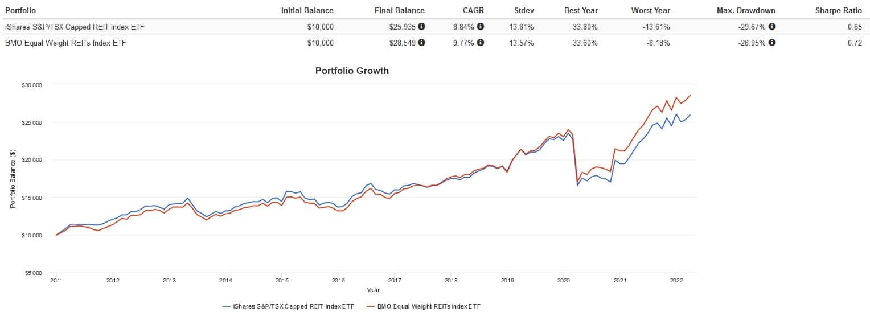Click the Stdev column header
870x316 pixels.
523,10
